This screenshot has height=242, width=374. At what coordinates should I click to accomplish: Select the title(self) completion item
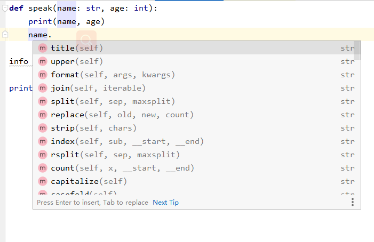(77, 48)
